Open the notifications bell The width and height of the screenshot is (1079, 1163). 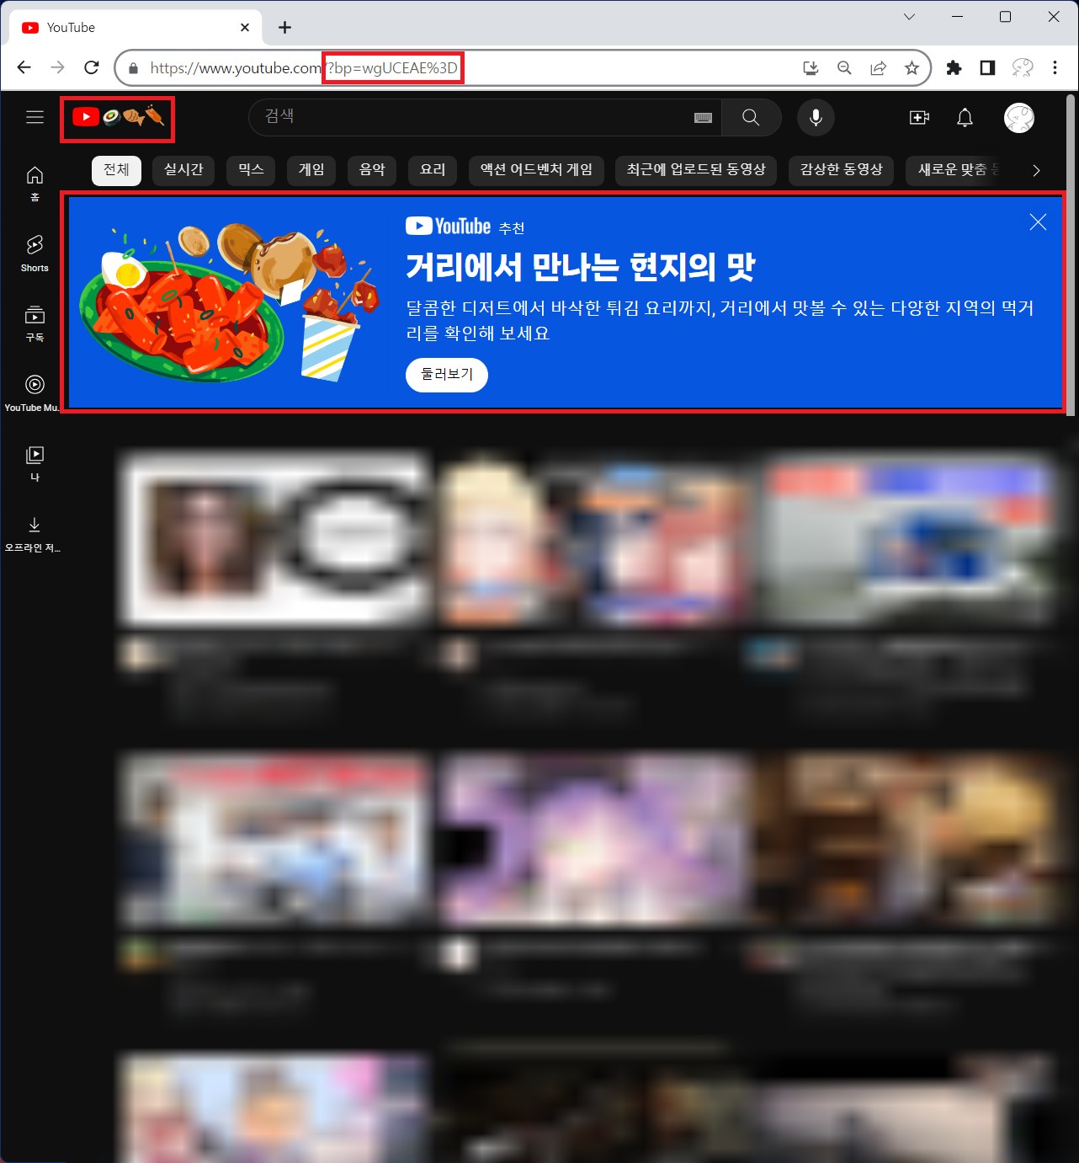coord(965,117)
